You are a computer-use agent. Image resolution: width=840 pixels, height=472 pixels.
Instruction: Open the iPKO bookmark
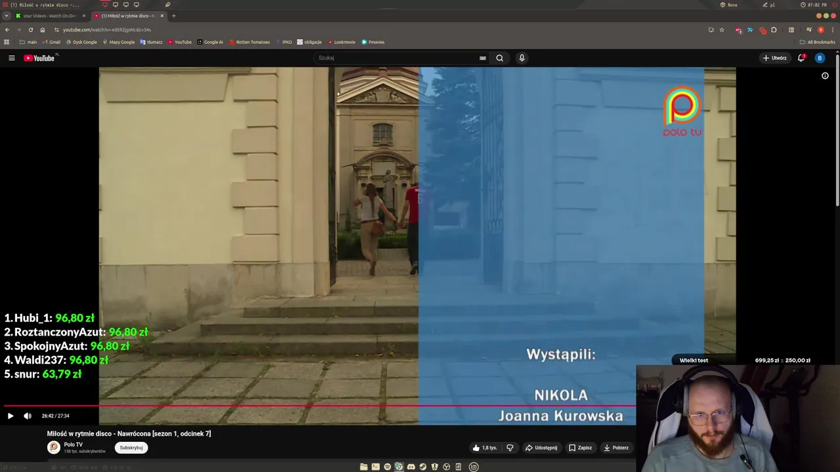pos(284,42)
